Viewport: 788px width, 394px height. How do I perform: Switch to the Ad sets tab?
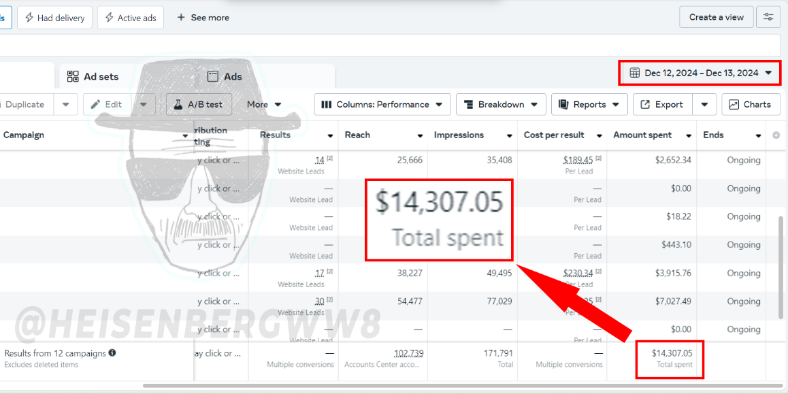(x=93, y=76)
